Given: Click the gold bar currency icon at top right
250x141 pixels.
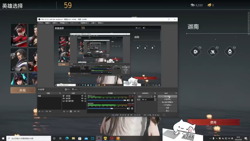Looking at the screenshot, I should click(x=209, y=5).
